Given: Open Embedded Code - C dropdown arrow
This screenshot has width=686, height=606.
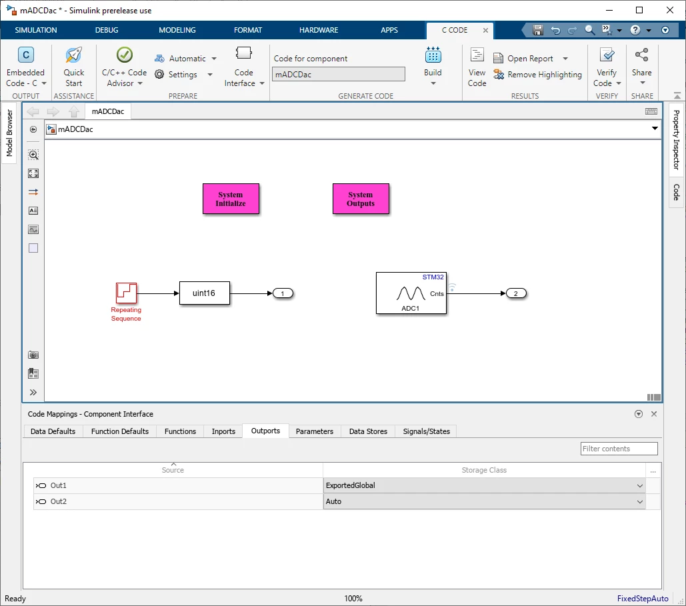Looking at the screenshot, I should [x=44, y=83].
